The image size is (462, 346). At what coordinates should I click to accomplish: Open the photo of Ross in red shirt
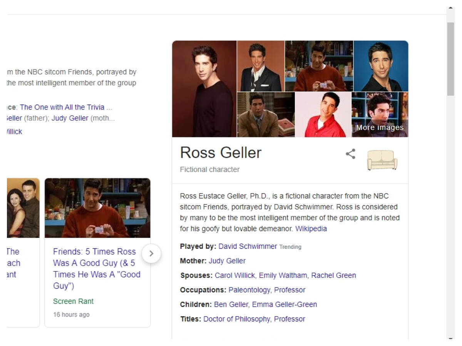(x=323, y=115)
